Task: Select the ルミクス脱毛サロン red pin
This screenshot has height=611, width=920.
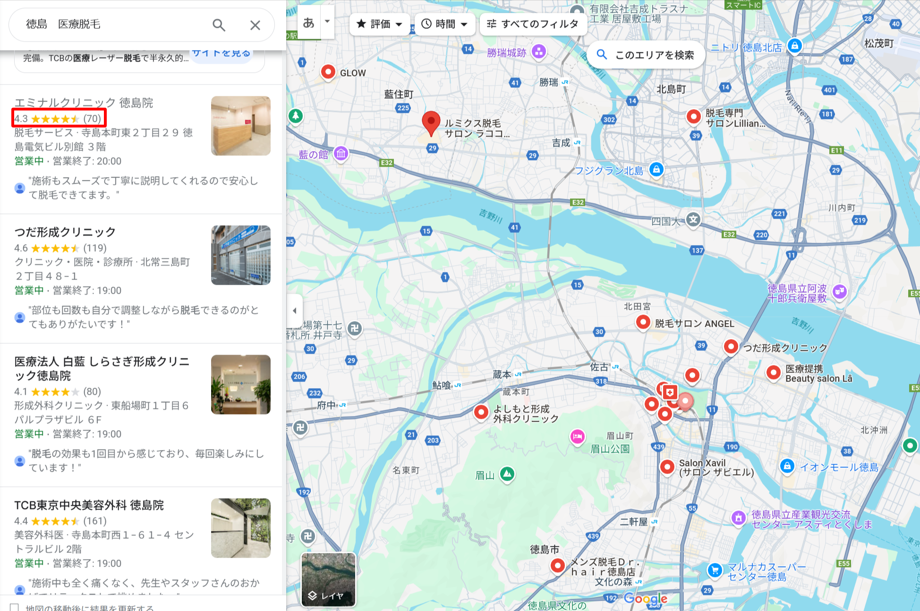Action: coord(431,123)
